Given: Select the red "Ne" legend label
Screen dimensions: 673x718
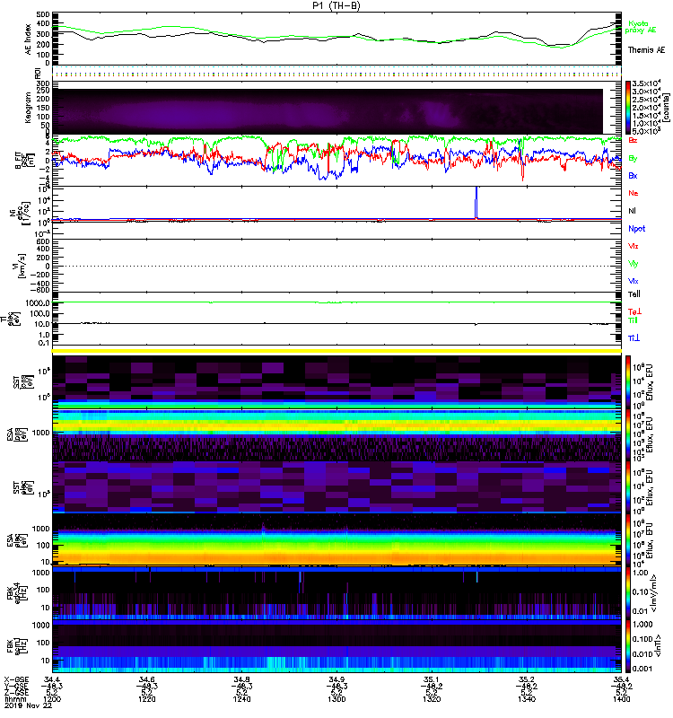Looking at the screenshot, I should [x=634, y=193].
